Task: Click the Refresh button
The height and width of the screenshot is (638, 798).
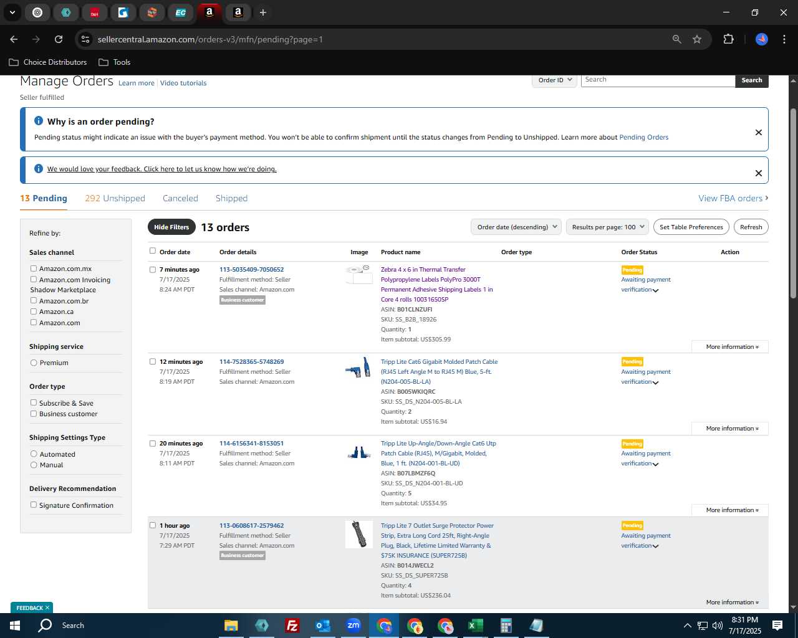Action: click(x=751, y=227)
